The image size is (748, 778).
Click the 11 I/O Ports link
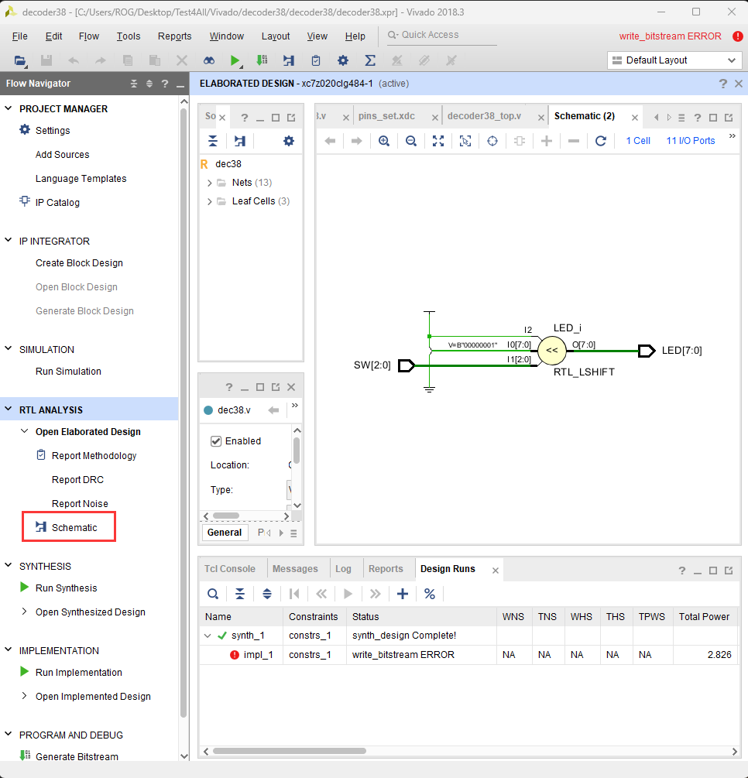point(691,141)
